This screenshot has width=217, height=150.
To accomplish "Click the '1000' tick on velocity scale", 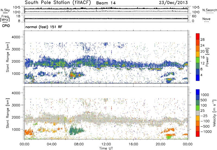I will pyautogui.click(x=205, y=95).
